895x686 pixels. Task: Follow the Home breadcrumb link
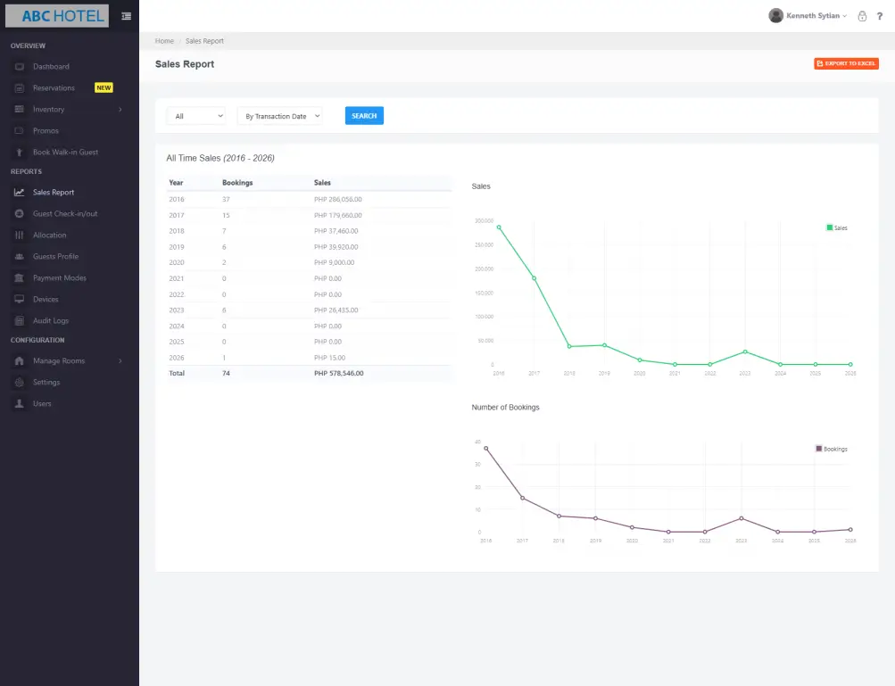(164, 41)
